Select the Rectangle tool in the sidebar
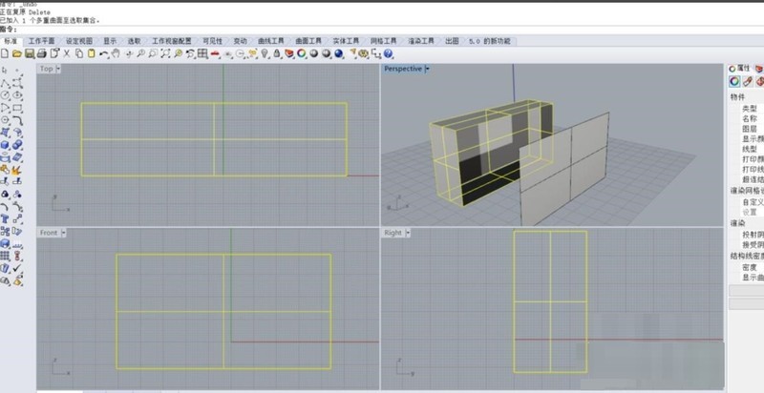 point(17,108)
